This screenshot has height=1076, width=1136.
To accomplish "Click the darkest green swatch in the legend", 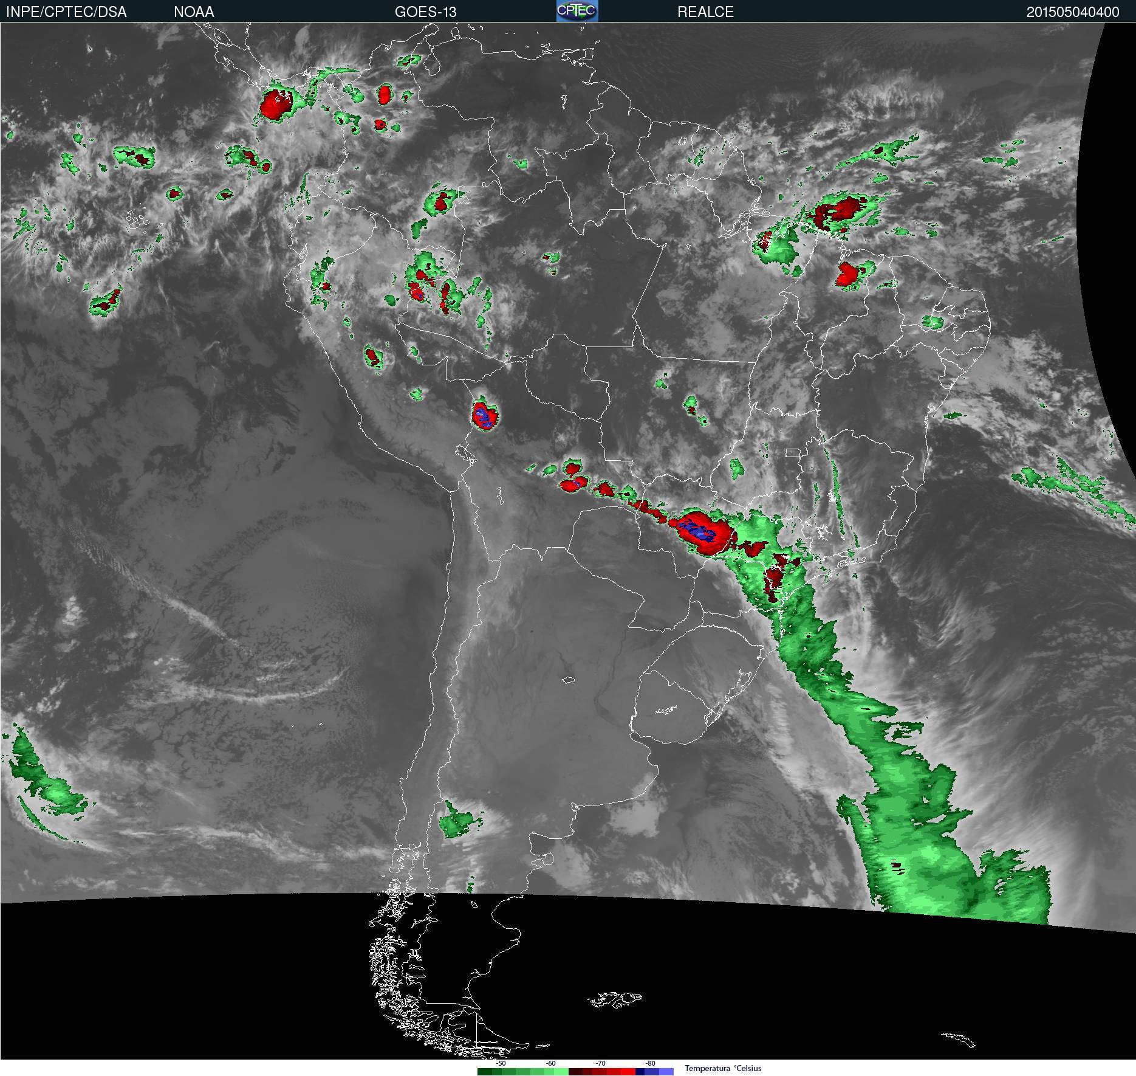I will (485, 1072).
